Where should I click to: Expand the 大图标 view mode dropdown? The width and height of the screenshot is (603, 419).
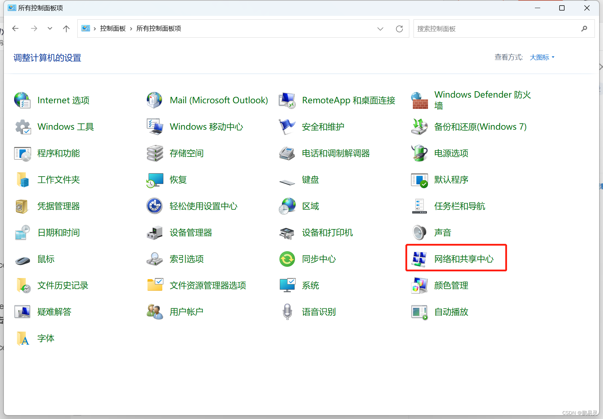542,57
